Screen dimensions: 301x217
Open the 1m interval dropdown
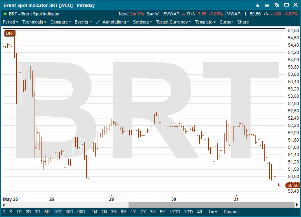[213, 212]
